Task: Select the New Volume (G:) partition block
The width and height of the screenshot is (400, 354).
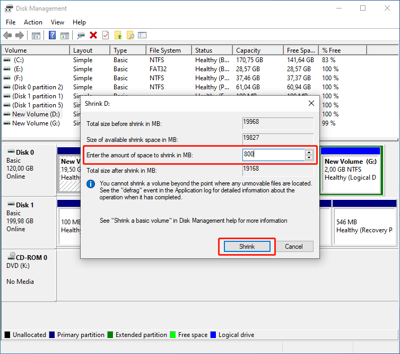Action: click(x=351, y=171)
